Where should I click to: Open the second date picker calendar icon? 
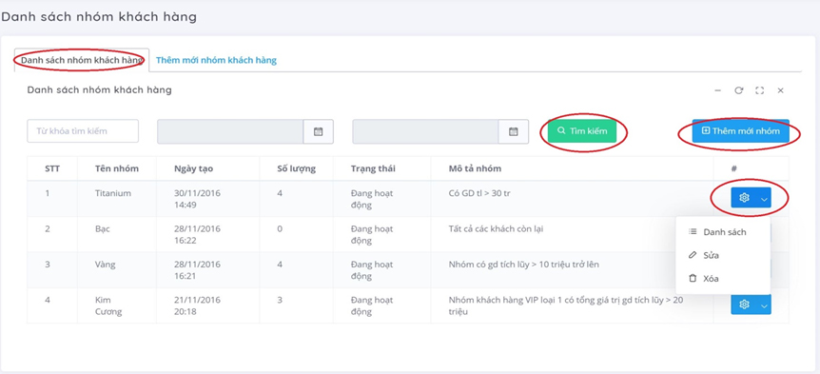click(514, 131)
